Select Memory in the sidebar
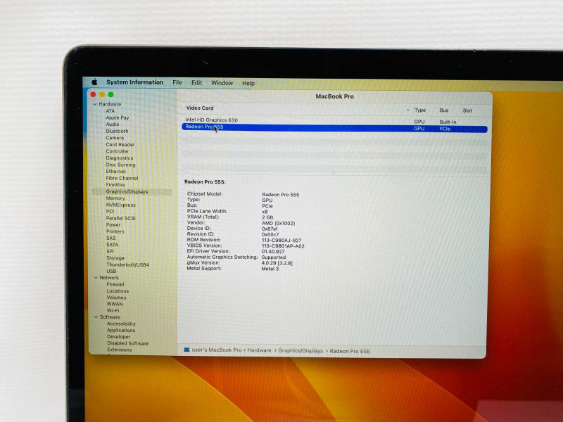The height and width of the screenshot is (422, 563). [x=115, y=198]
